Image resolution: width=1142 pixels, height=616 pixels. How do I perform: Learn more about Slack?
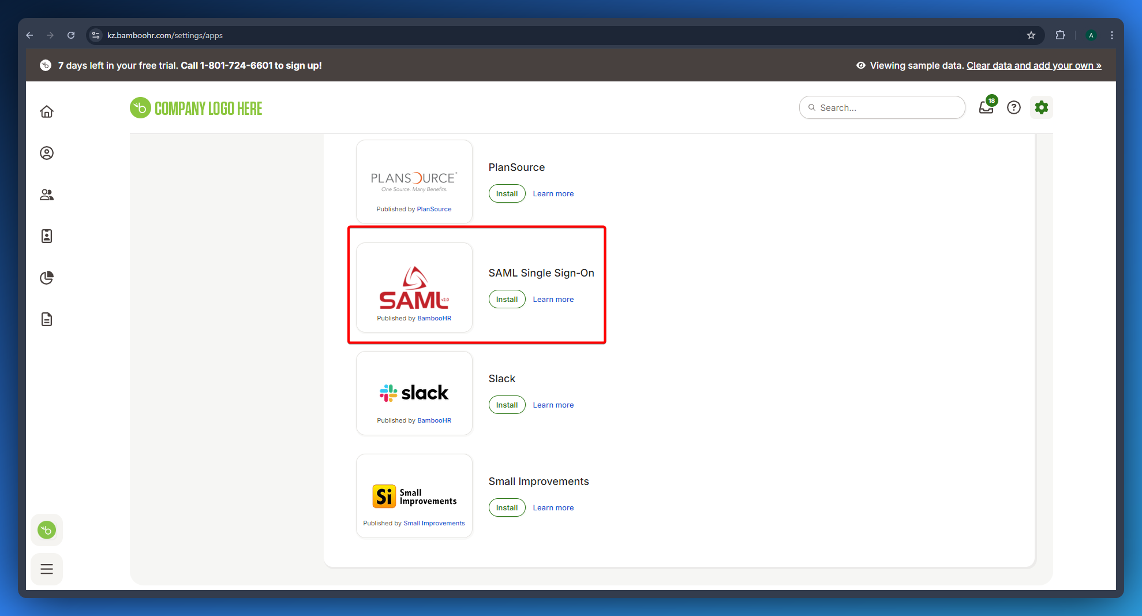(553, 405)
